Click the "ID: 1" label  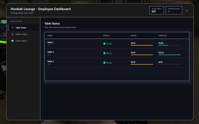(49, 45)
